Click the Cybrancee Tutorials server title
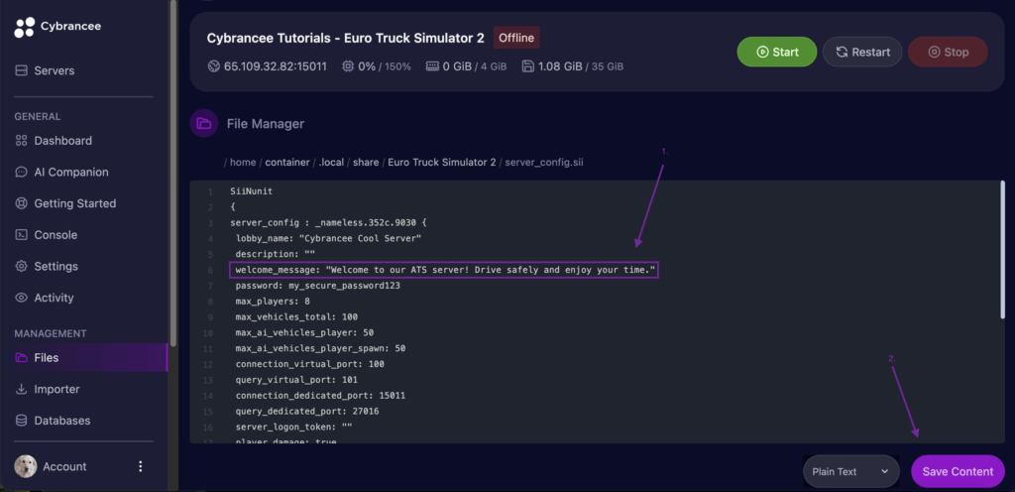The height and width of the screenshot is (492, 1015). (345, 39)
